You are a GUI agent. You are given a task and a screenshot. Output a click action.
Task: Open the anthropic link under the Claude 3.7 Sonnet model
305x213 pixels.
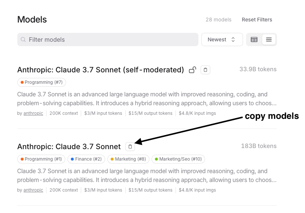click(33, 190)
